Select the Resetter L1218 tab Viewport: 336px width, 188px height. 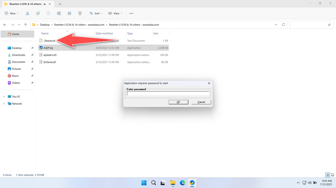tap(28, 4)
